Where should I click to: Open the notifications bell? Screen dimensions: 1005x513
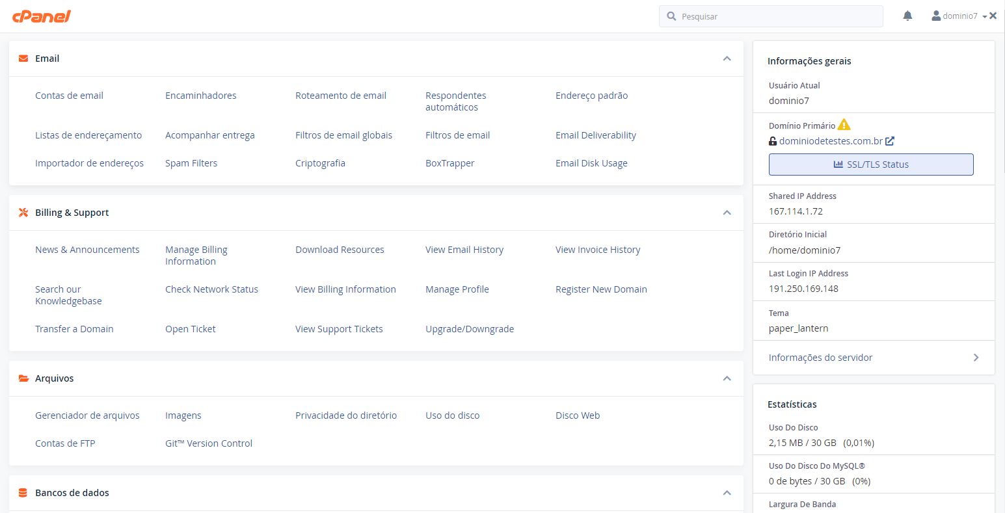[x=907, y=16]
